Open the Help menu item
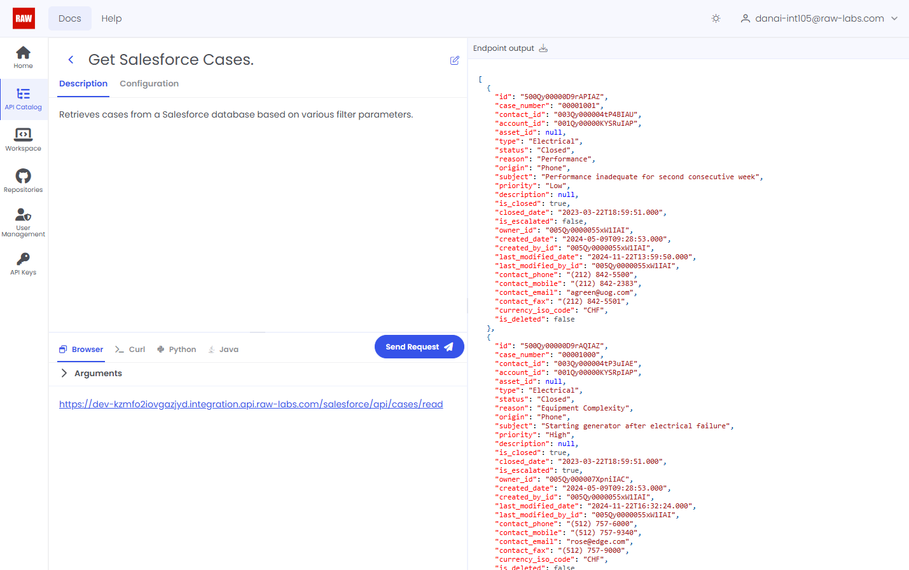909x570 pixels. coord(111,18)
